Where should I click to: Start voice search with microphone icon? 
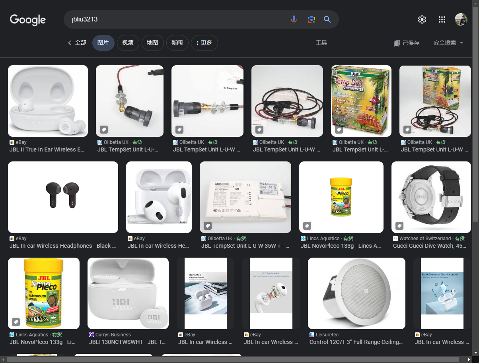pos(294,19)
